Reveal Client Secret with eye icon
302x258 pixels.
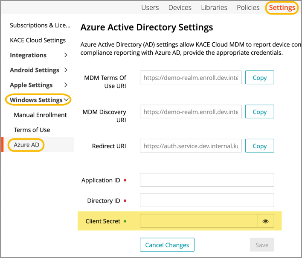(x=265, y=221)
